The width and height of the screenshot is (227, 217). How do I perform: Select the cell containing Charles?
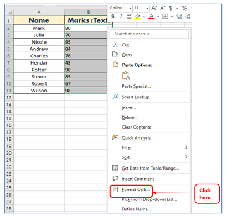coord(39,56)
